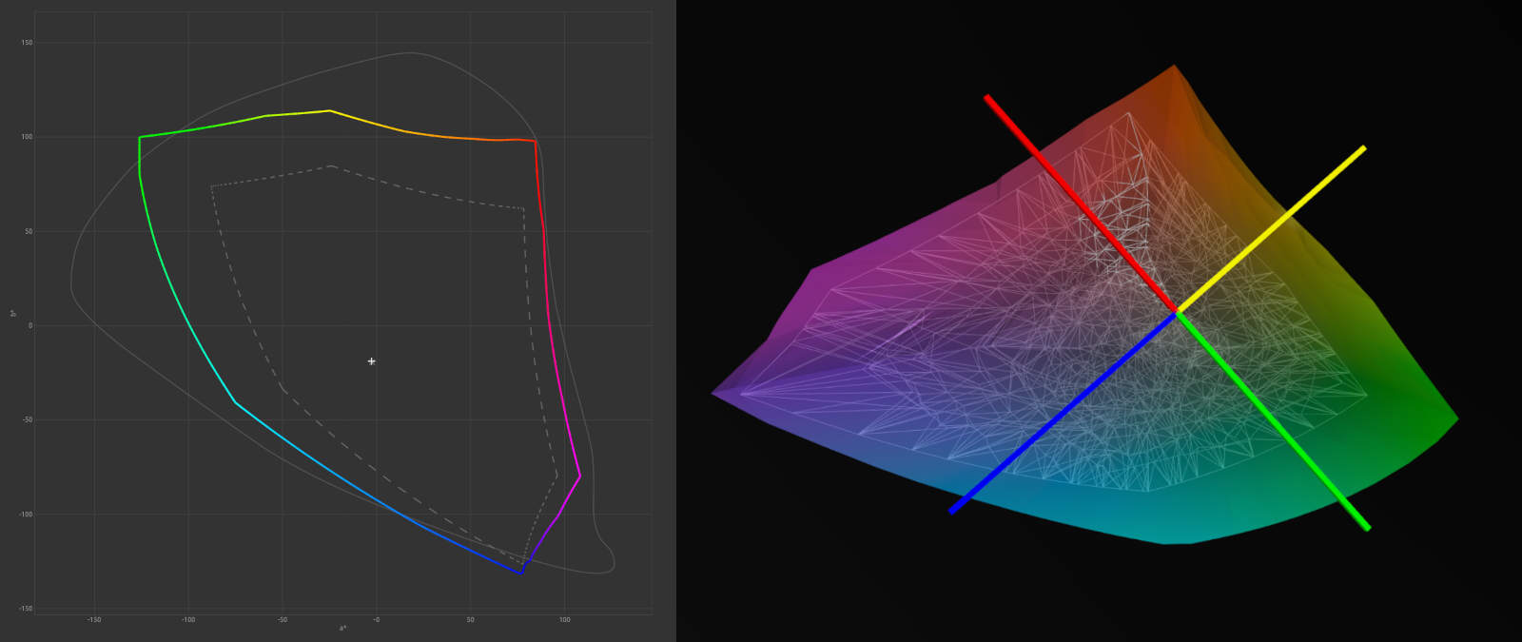Select the magenta vertex on the gamut's right edge

tap(579, 475)
